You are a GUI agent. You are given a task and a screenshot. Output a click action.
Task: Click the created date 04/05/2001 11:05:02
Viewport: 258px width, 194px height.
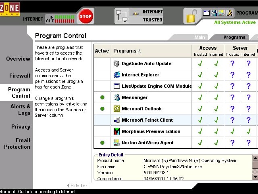tap(164, 179)
